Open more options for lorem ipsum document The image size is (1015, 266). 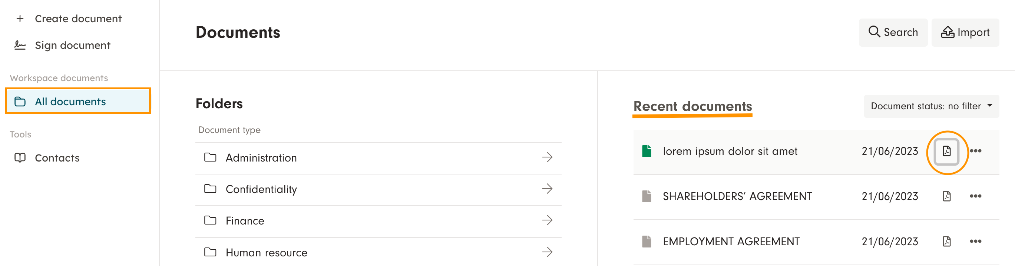pyautogui.click(x=975, y=151)
